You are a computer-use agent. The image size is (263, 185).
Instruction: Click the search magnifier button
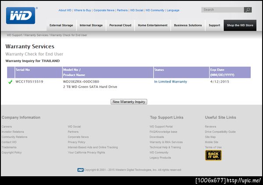click(248, 10)
